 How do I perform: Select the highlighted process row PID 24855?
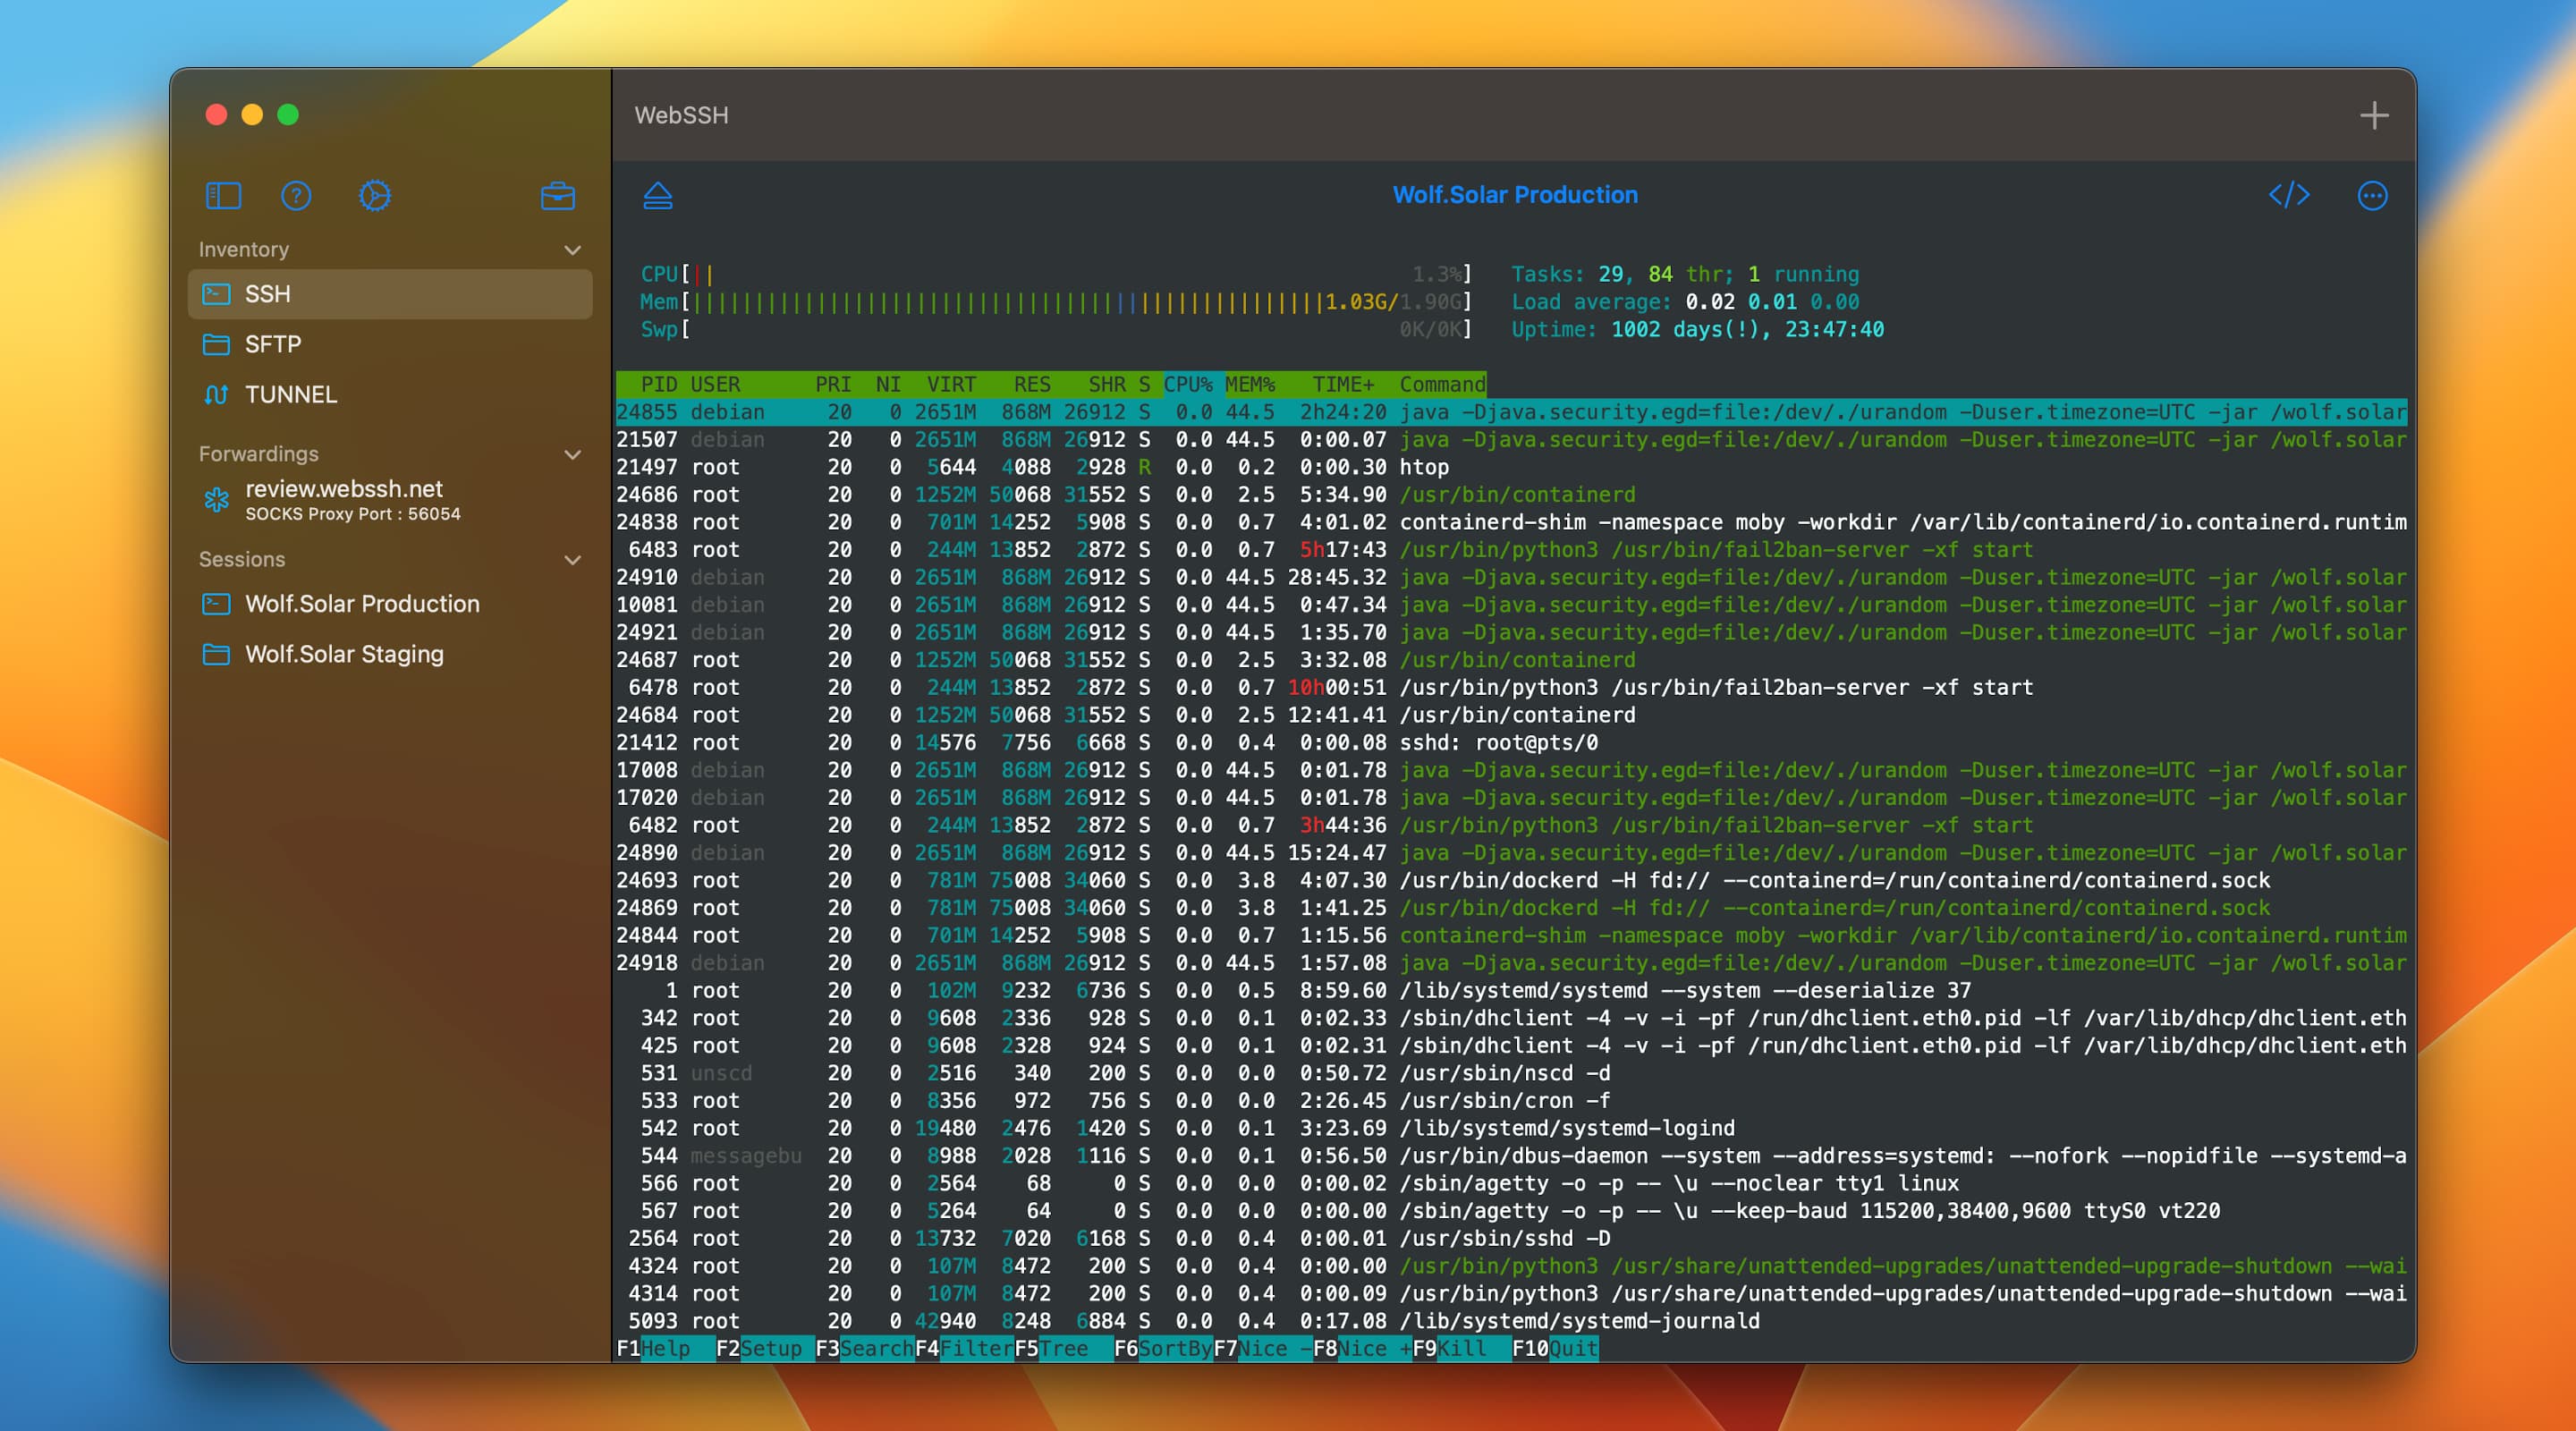coord(1511,412)
